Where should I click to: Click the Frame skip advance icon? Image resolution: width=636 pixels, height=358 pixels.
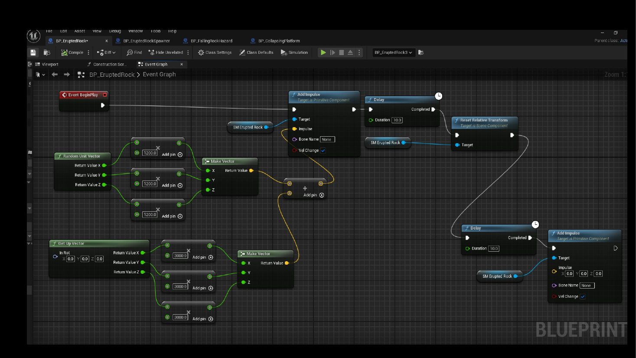333,53
